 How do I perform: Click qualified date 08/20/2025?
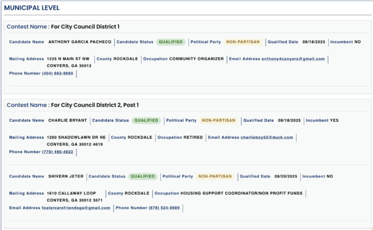point(286,176)
